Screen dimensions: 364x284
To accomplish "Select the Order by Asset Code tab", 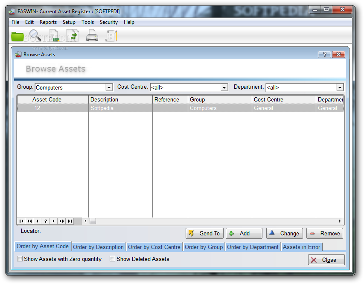I will pyautogui.click(x=43, y=246).
